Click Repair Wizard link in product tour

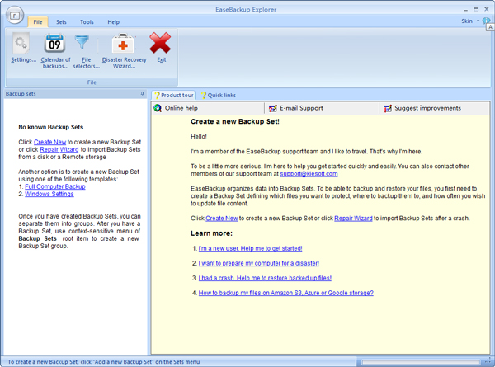pyautogui.click(x=353, y=219)
